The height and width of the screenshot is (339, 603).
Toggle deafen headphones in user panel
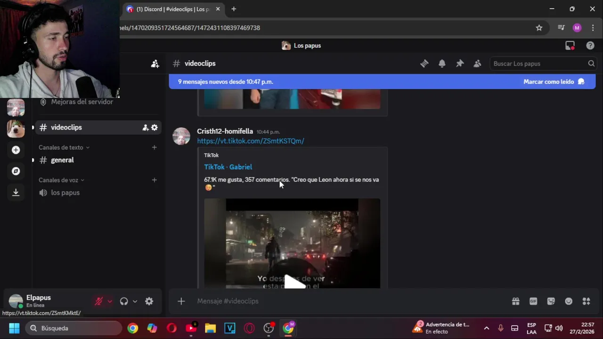tap(124, 301)
